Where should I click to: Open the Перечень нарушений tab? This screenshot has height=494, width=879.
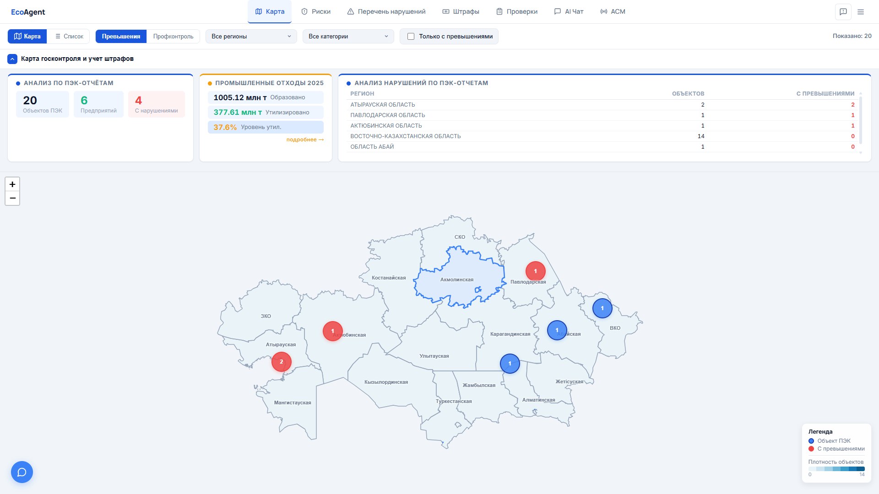(386, 11)
